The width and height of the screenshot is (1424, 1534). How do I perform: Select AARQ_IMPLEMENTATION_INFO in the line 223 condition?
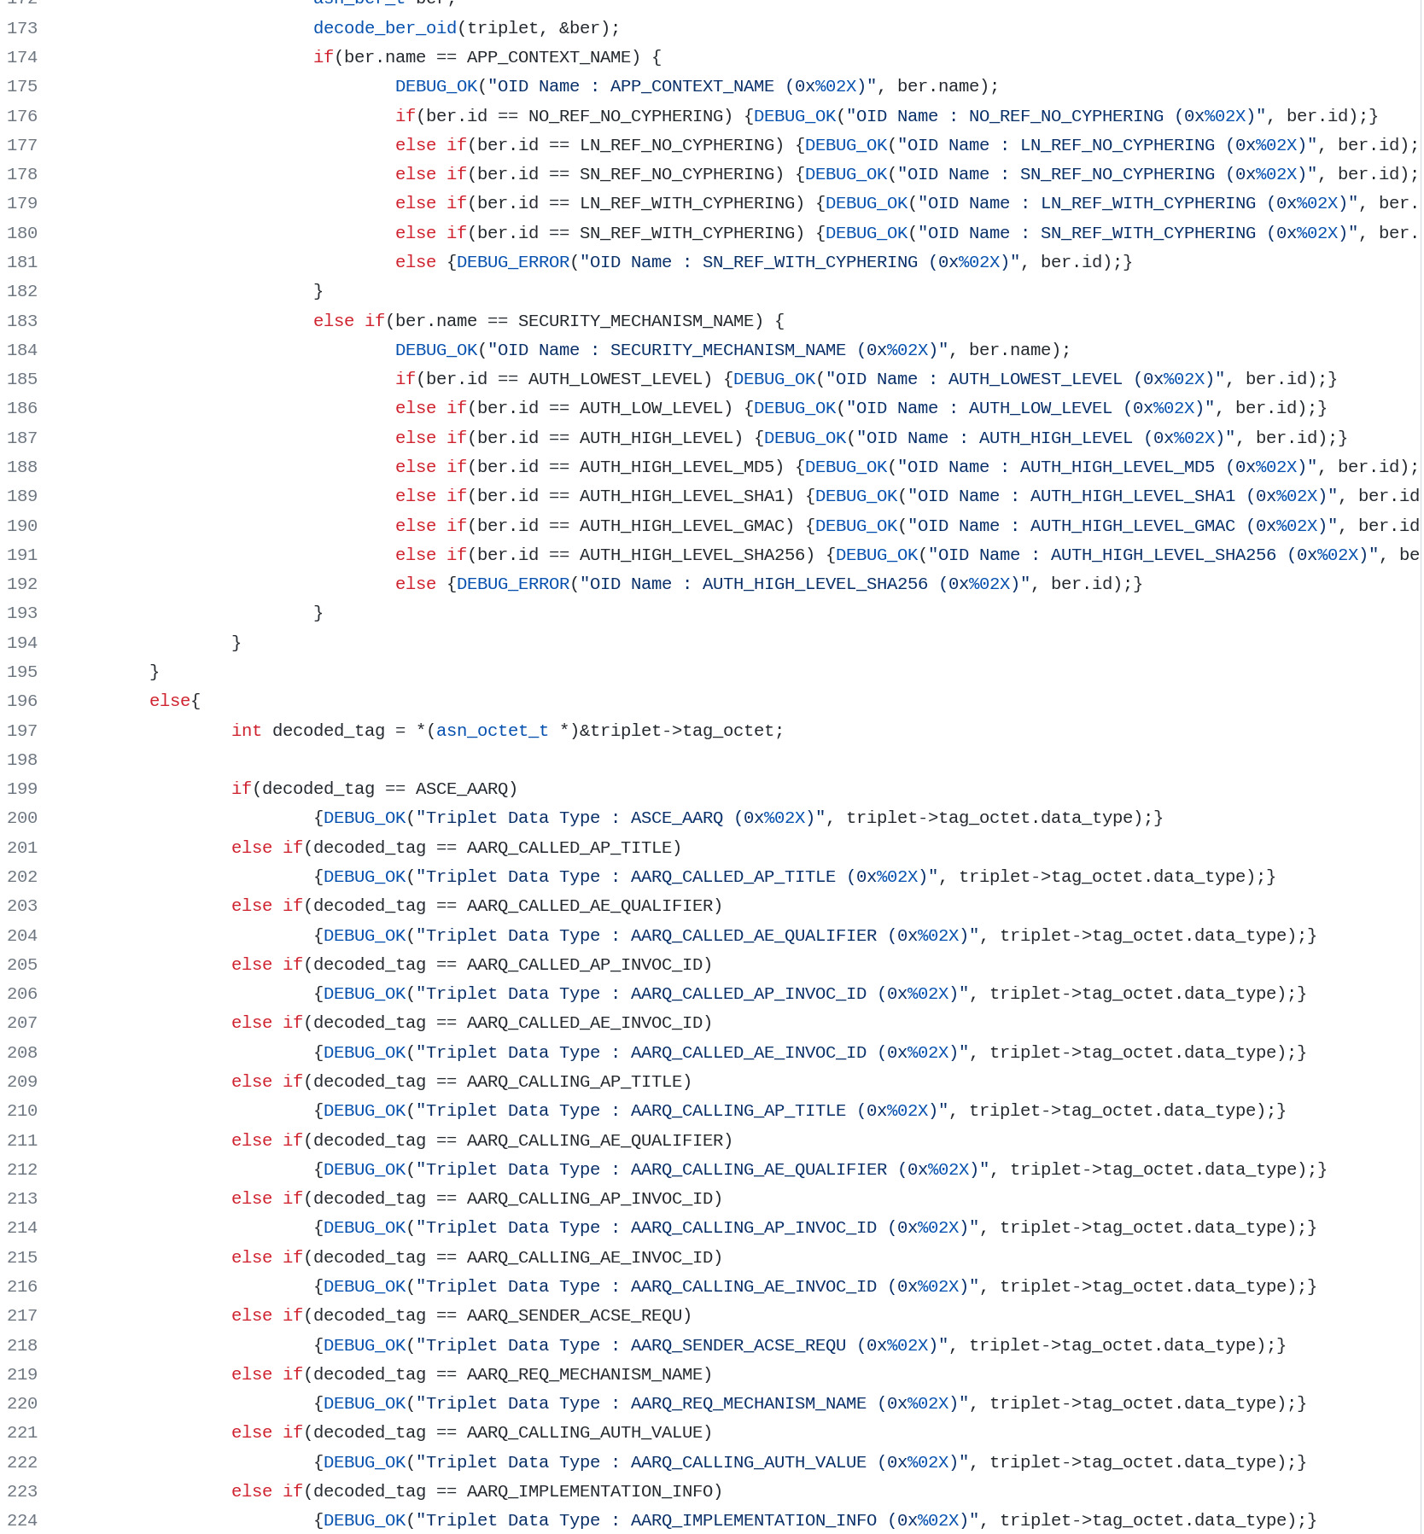pos(590,1491)
